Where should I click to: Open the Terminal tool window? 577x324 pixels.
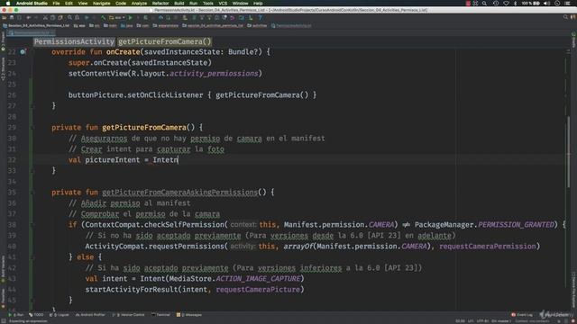click(160, 315)
